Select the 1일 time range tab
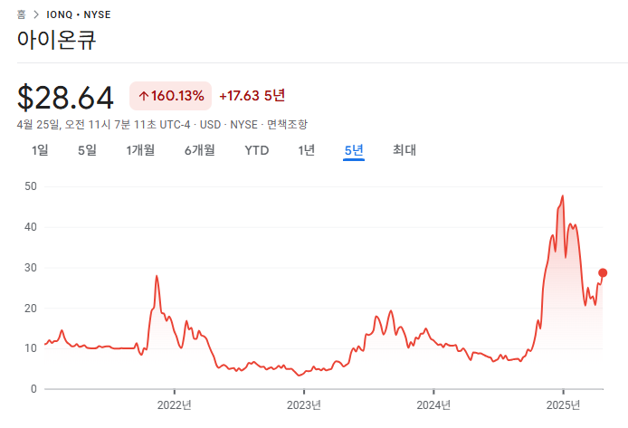The height and width of the screenshot is (428, 628). (40, 150)
